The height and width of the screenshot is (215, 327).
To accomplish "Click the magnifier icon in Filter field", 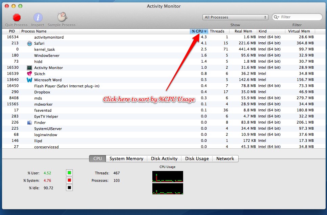I will click(x=276, y=17).
